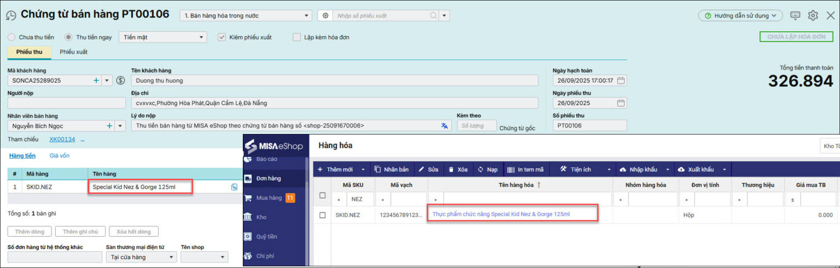Click the In tem mã barcode button
Screen dimensions: 840x268
[525, 170]
